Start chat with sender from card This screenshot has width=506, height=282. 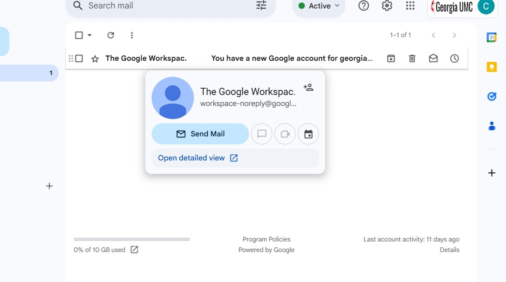(x=262, y=134)
